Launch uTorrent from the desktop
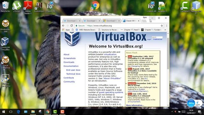This screenshot has height=115, width=204. tap(17, 7)
